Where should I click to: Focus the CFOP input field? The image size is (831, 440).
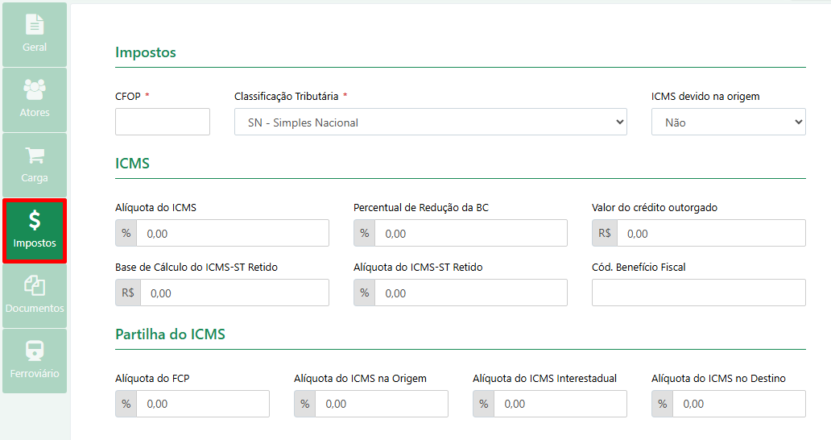point(162,122)
